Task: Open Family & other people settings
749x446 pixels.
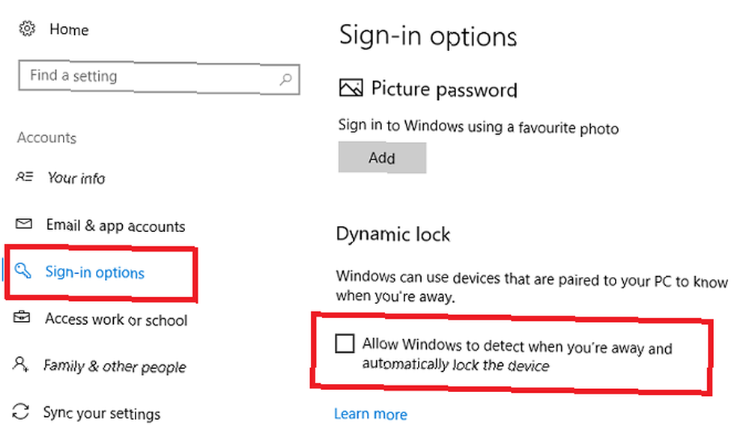Action: [115, 366]
